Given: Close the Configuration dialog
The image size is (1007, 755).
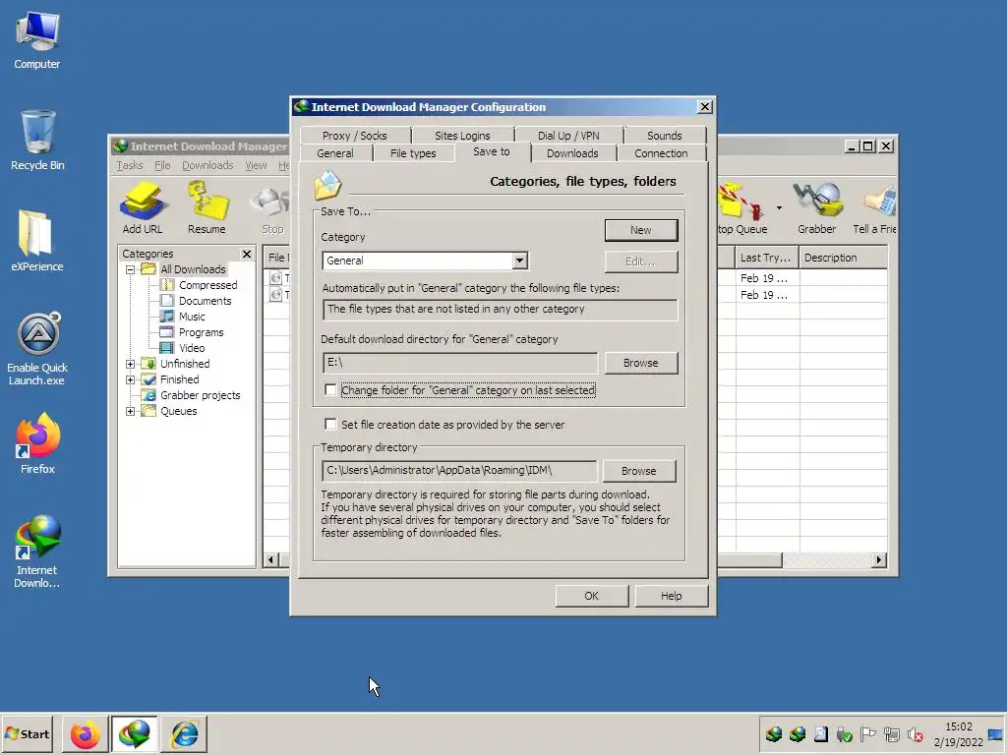Looking at the screenshot, I should click(704, 106).
